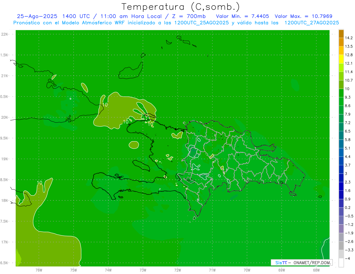Image resolution: width=355 pixels, height=274 pixels.
Task: Click the "7.2" value on the color scale
Action: (x=348, y=123)
